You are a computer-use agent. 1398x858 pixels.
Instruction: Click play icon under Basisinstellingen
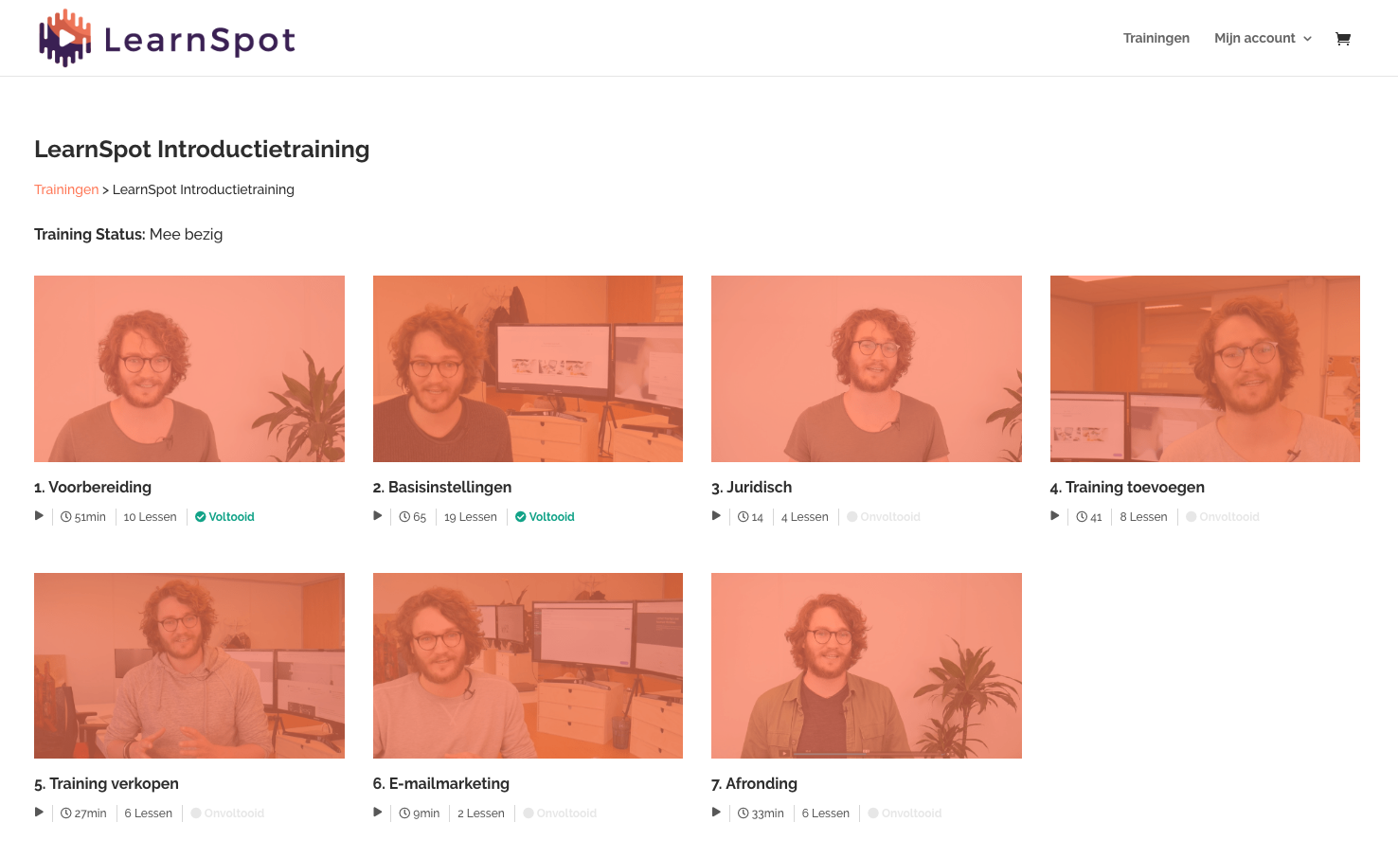(378, 516)
